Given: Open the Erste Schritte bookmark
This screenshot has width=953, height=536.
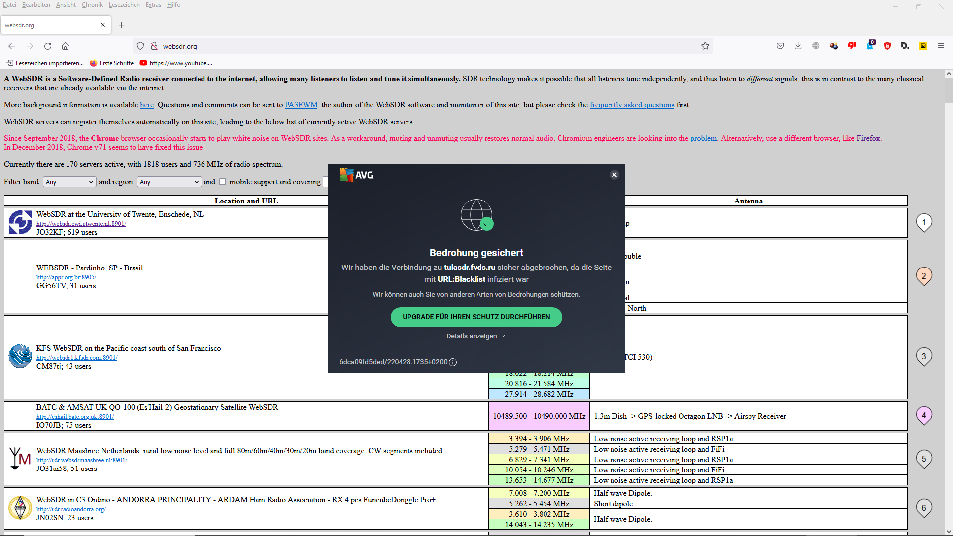Looking at the screenshot, I should coord(112,63).
